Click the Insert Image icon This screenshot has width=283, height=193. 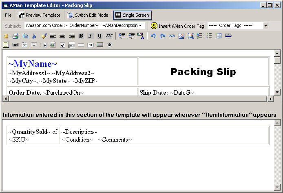tap(181, 36)
